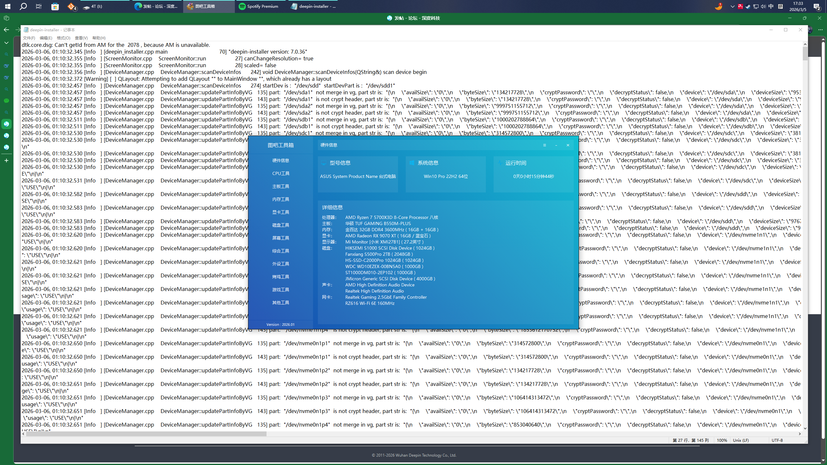827x465 pixels.
Task: Expand hidden system tray icons chevron
Action: pos(732,6)
